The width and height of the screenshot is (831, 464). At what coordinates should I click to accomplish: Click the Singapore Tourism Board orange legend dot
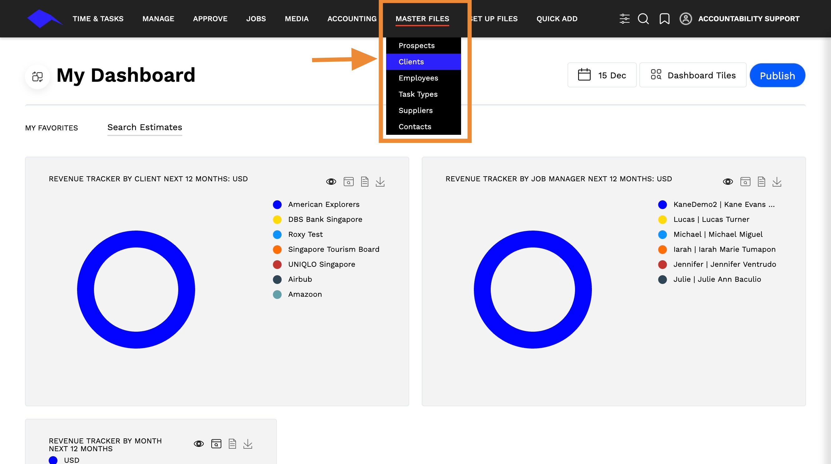(277, 250)
